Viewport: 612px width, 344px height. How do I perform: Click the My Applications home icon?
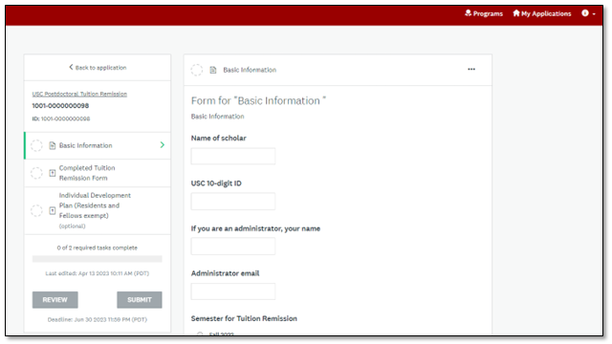pyautogui.click(x=516, y=13)
